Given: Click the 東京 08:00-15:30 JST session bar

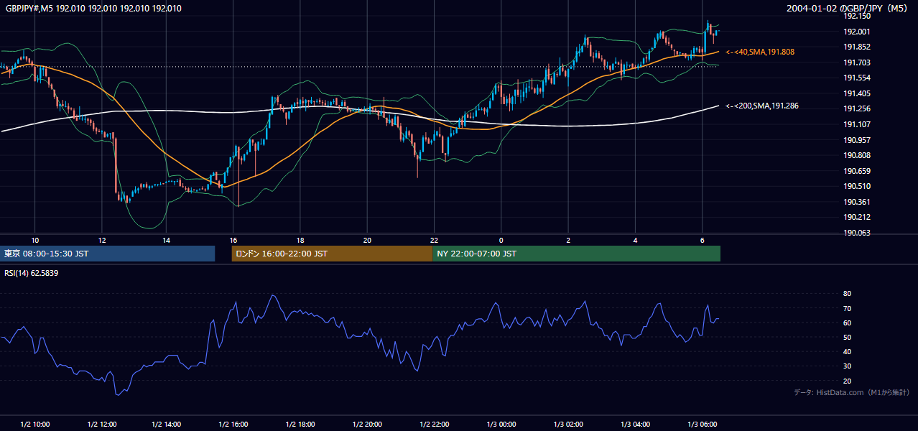Looking at the screenshot, I should (x=108, y=254).
